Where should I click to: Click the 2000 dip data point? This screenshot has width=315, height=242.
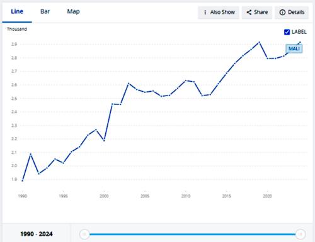coord(104,141)
